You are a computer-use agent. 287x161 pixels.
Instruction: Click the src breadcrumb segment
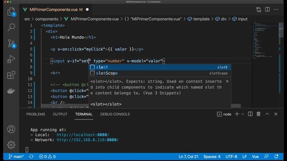point(27,19)
